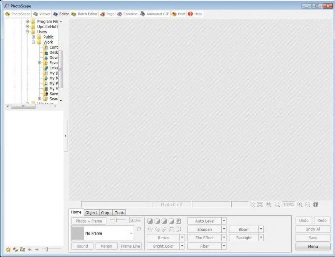Open the Auto Level dropdown arrow
Viewport: 335px width, 257px height.
coord(224,221)
